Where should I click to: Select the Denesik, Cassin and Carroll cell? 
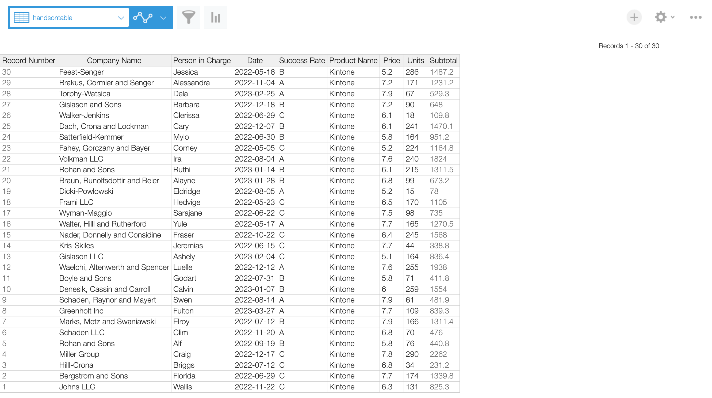coord(114,289)
